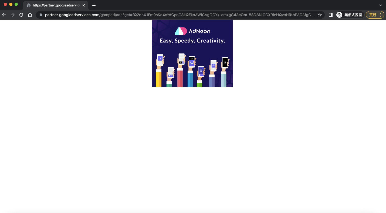Expand the tab search chevron

[x=381, y=5]
